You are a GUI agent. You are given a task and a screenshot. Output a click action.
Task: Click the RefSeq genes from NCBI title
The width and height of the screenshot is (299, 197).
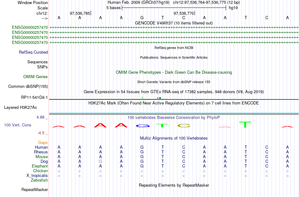pos(174,48)
